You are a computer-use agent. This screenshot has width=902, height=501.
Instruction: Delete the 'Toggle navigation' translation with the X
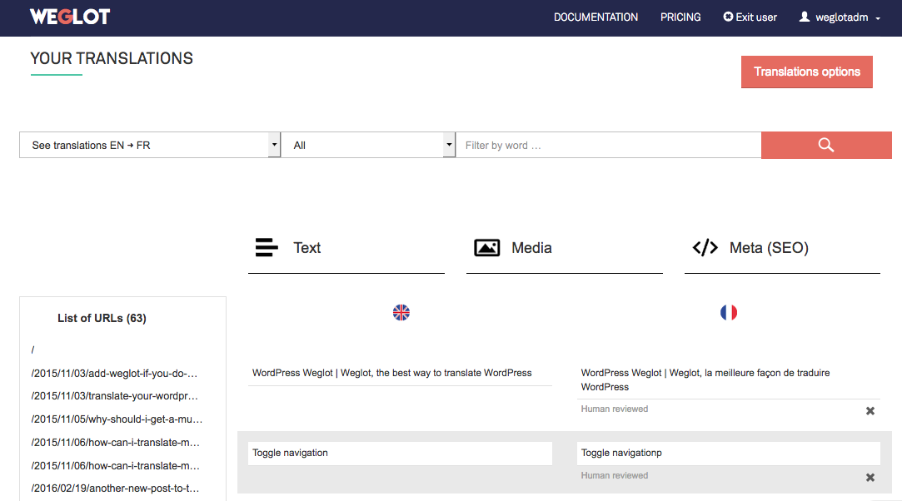click(x=870, y=477)
